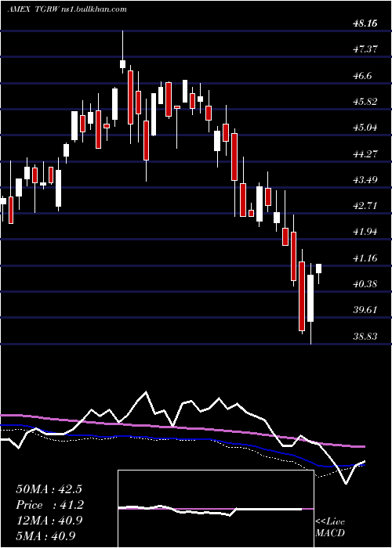Select the 47.37 price axis label

(365, 49)
